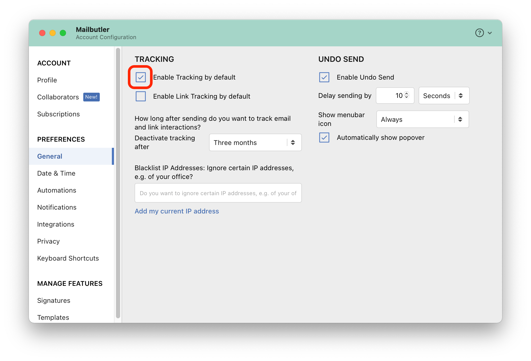Click the help question mark icon
531x361 pixels.
click(479, 33)
